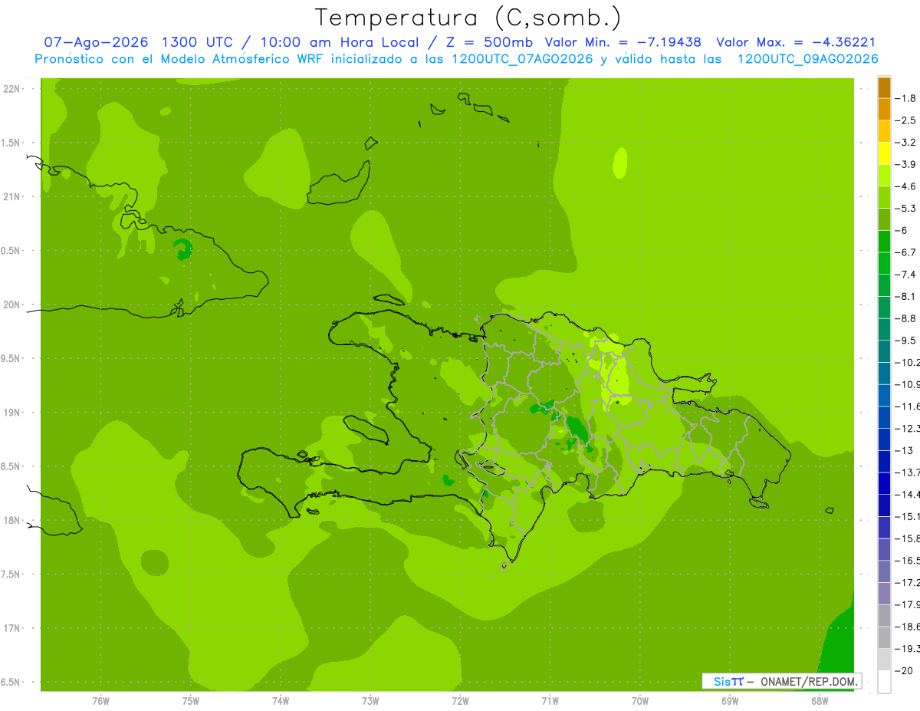
Task: Click the "21N" latitude label
Action: pos(11,197)
